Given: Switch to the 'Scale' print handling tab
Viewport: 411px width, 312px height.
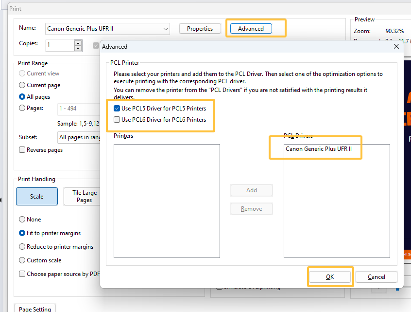Looking at the screenshot, I should click(36, 196).
